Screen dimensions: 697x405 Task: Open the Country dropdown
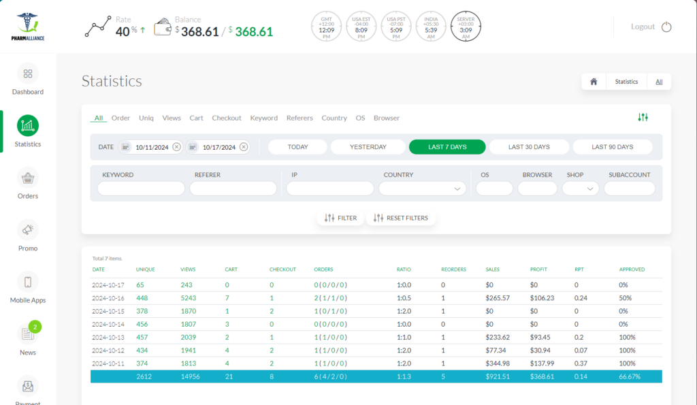tap(422, 189)
